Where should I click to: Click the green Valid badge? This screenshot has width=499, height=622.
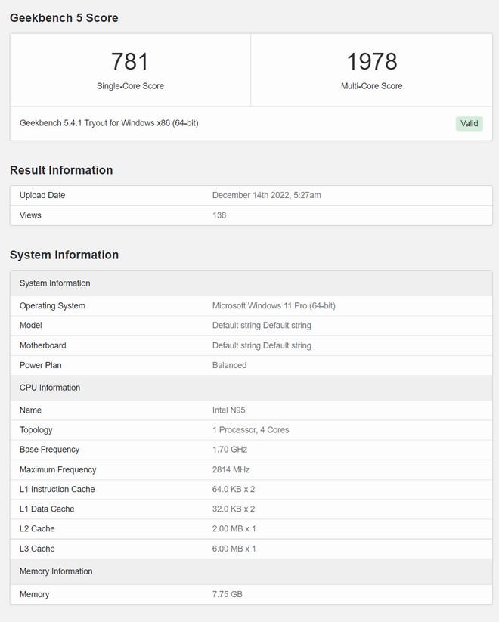pyautogui.click(x=469, y=123)
